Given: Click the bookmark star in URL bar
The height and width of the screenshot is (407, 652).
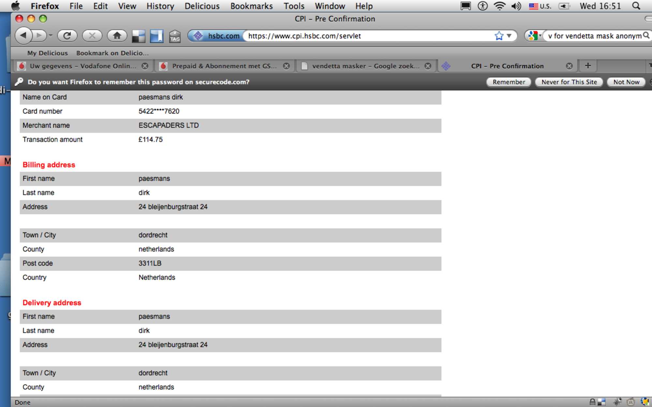Looking at the screenshot, I should [499, 35].
